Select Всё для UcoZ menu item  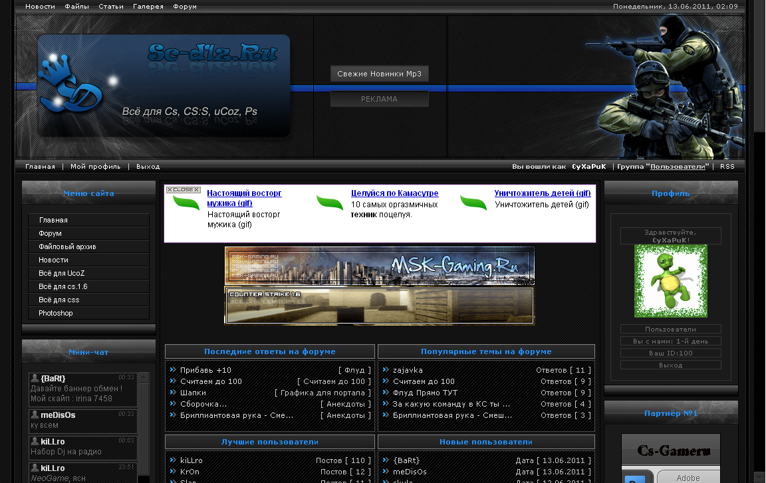point(88,272)
